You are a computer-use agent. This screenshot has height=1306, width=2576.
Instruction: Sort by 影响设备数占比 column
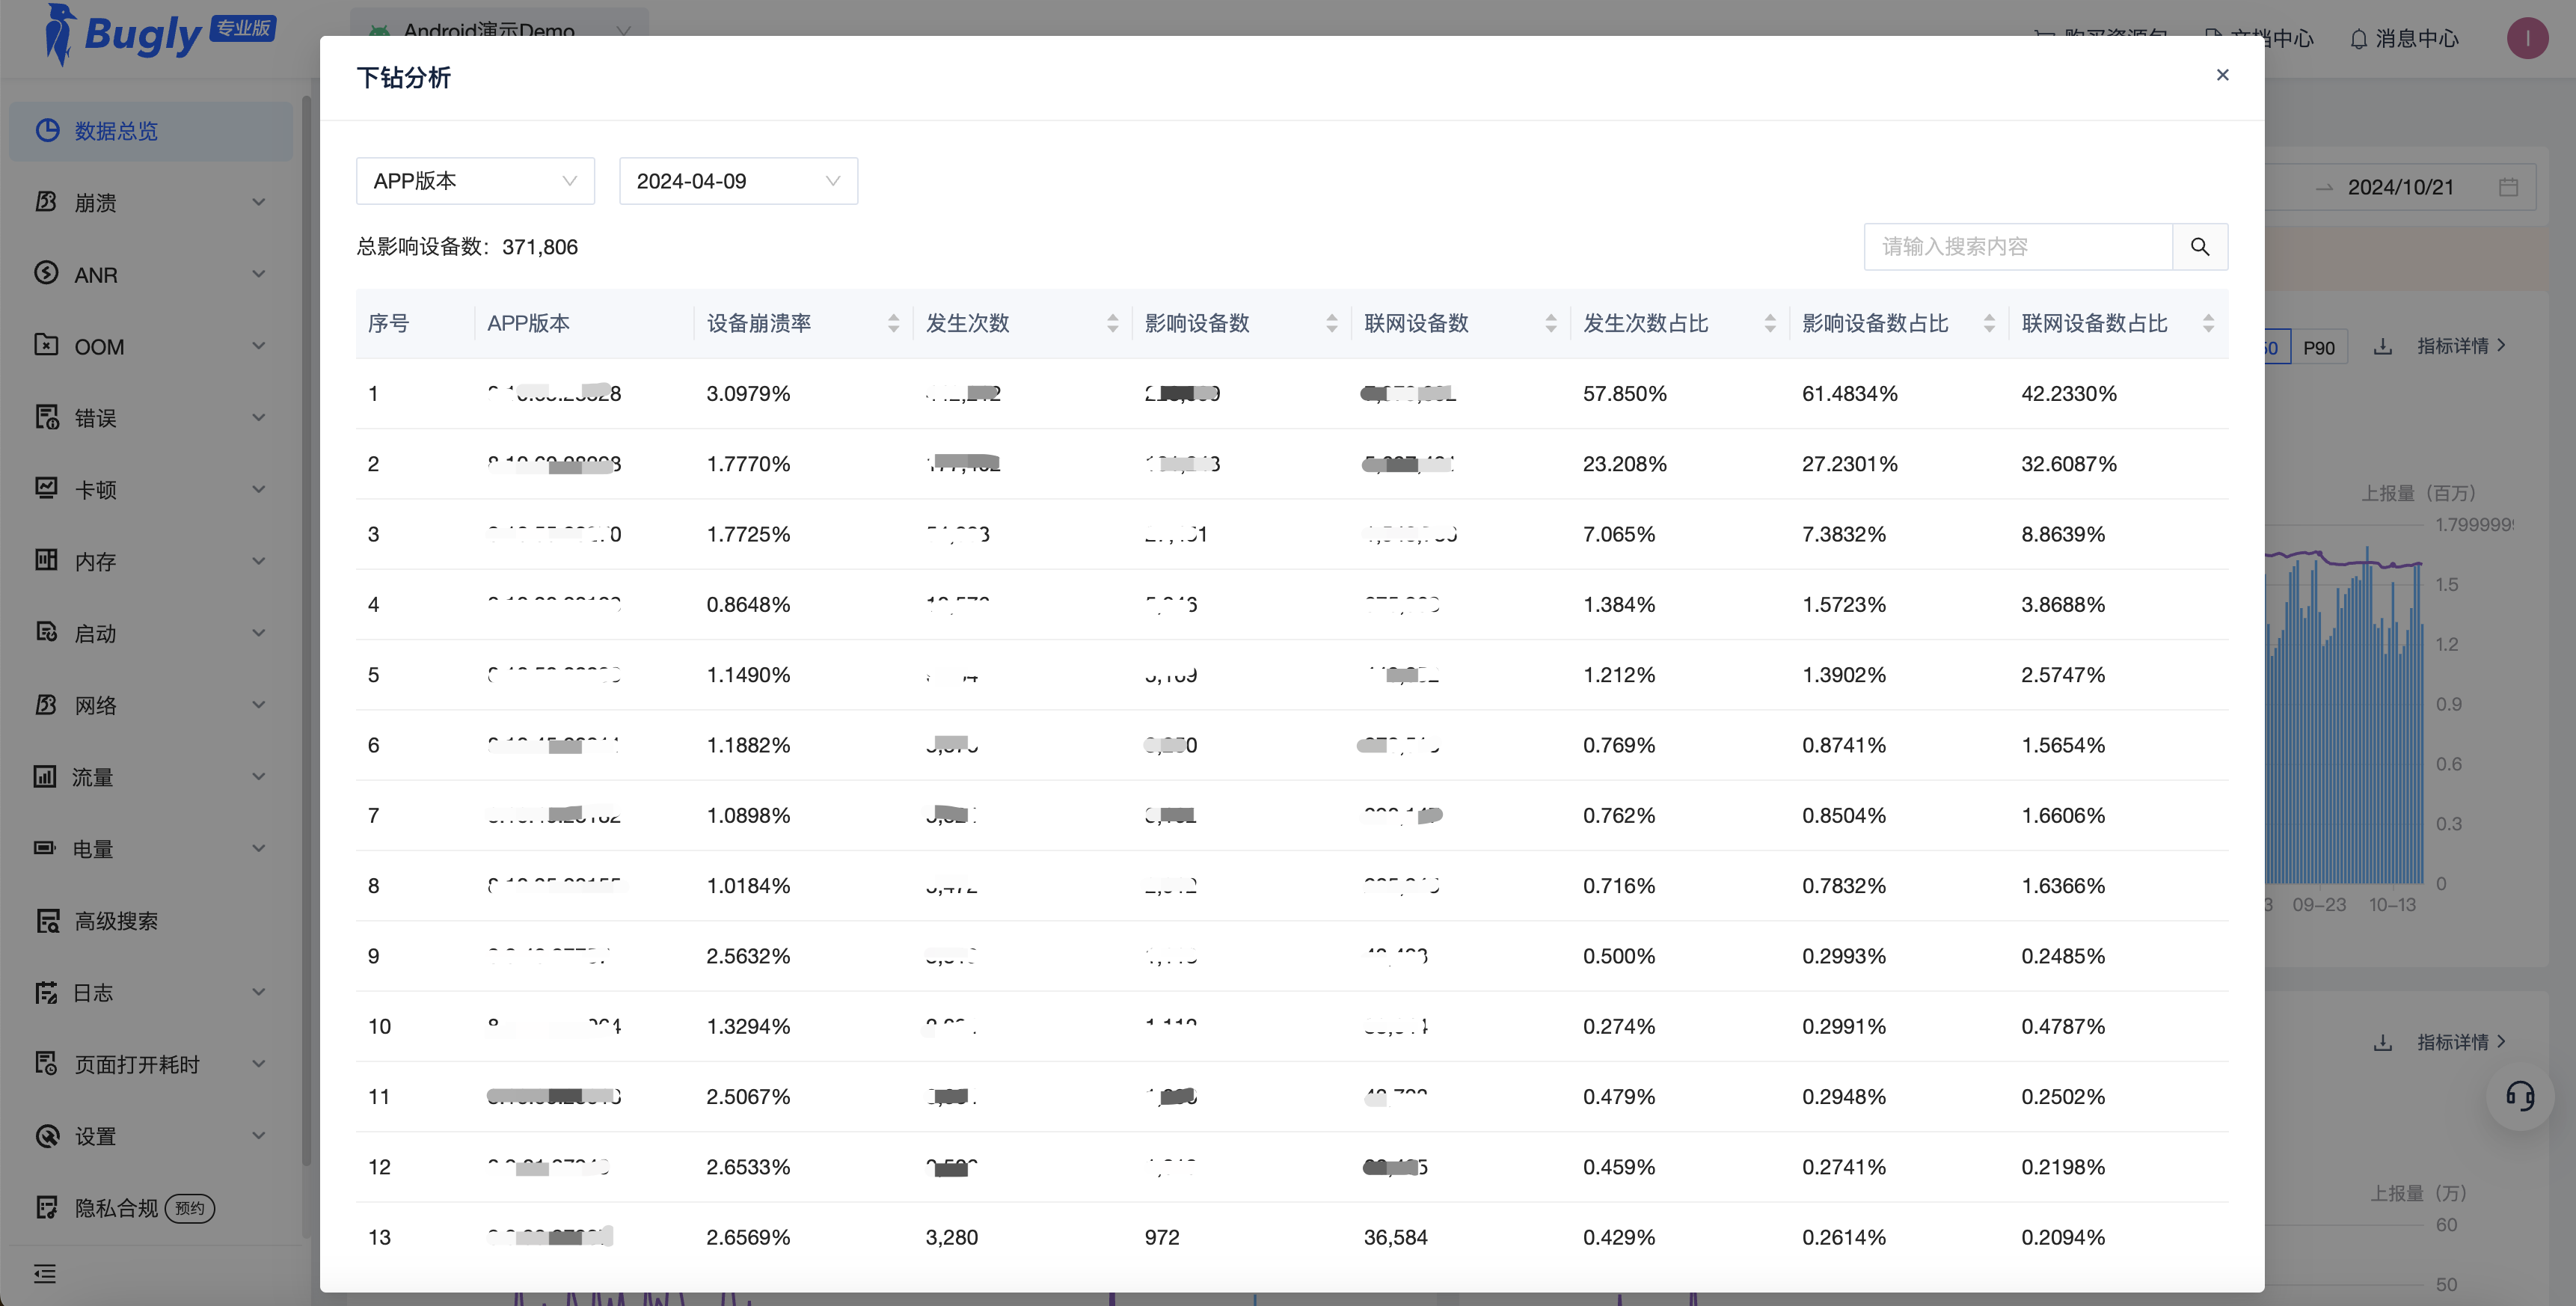point(1989,323)
